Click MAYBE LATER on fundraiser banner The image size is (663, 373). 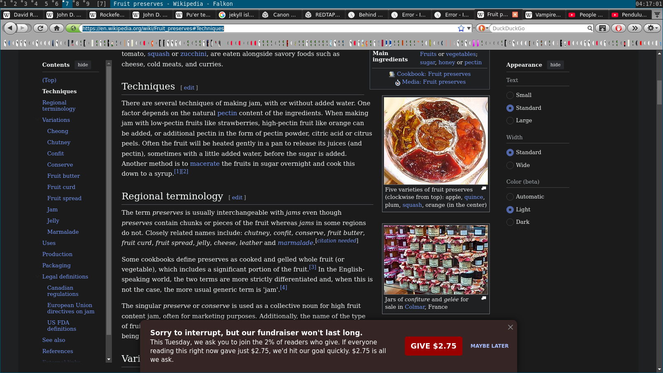489,346
